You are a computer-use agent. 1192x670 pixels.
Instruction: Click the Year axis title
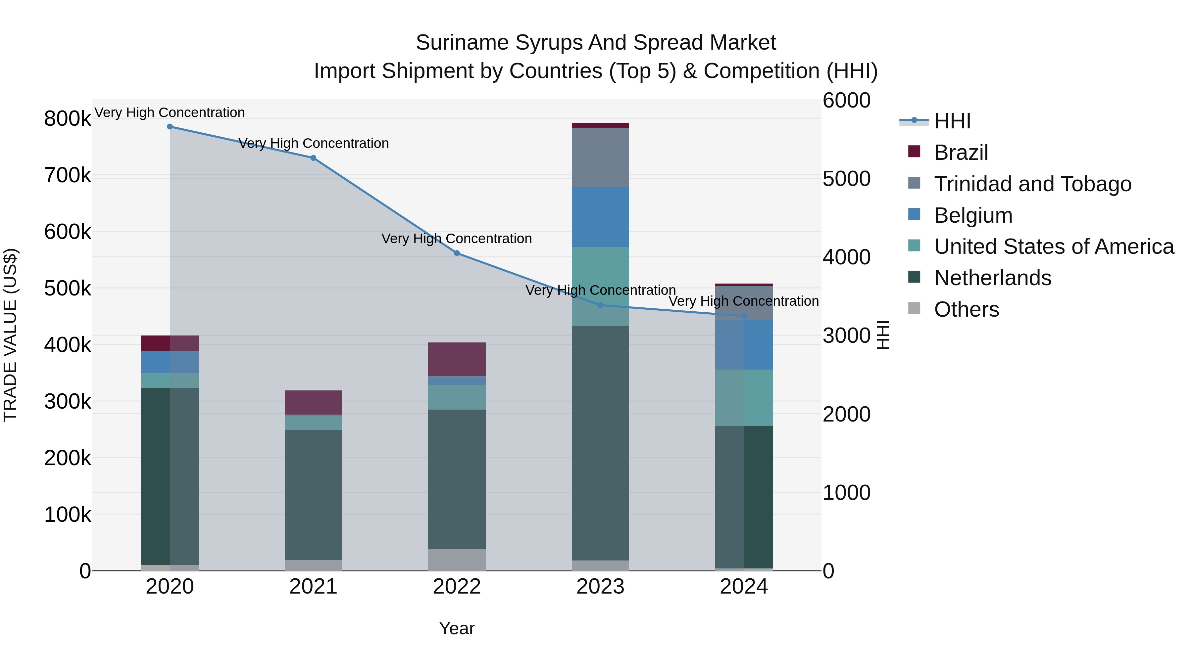(457, 629)
